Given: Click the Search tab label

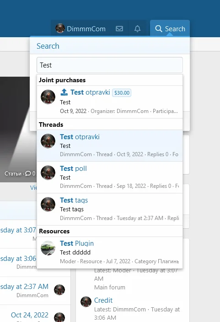Looking at the screenshot, I should [x=175, y=29].
